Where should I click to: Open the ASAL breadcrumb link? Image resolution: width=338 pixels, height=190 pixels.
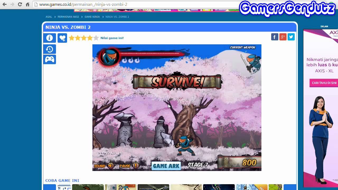click(x=49, y=17)
